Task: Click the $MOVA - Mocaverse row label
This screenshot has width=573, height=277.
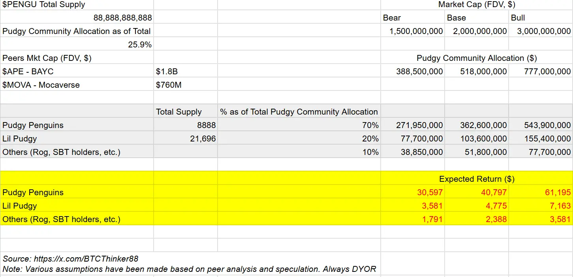Action: pos(41,85)
